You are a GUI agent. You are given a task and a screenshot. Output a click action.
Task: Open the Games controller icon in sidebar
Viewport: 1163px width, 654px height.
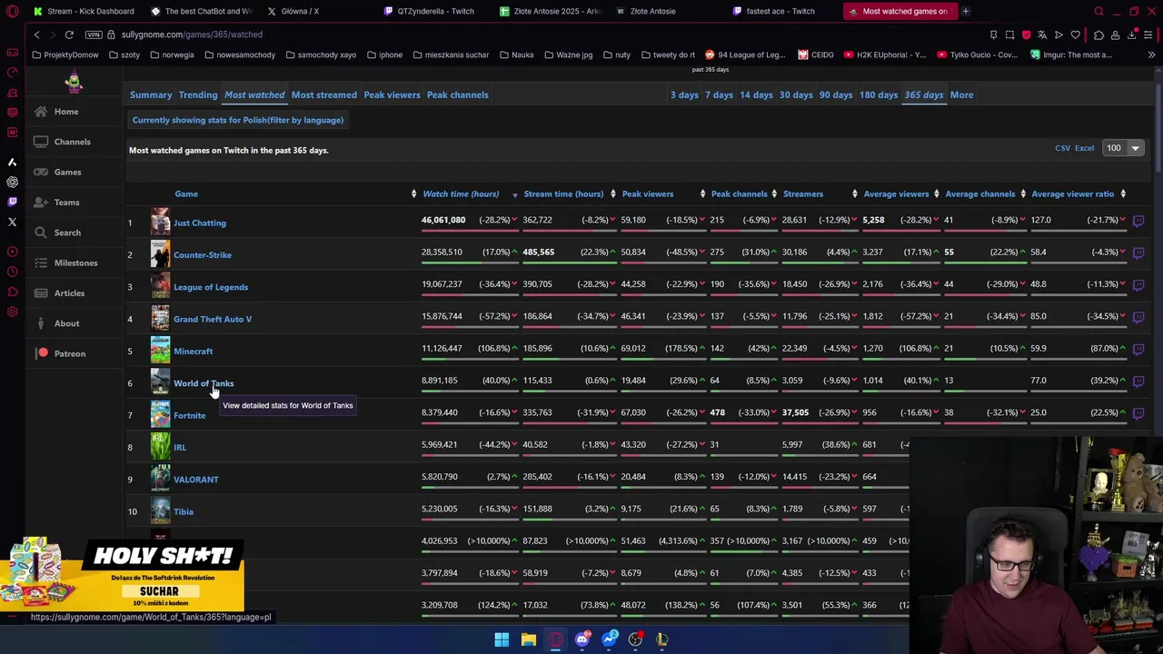pos(41,172)
